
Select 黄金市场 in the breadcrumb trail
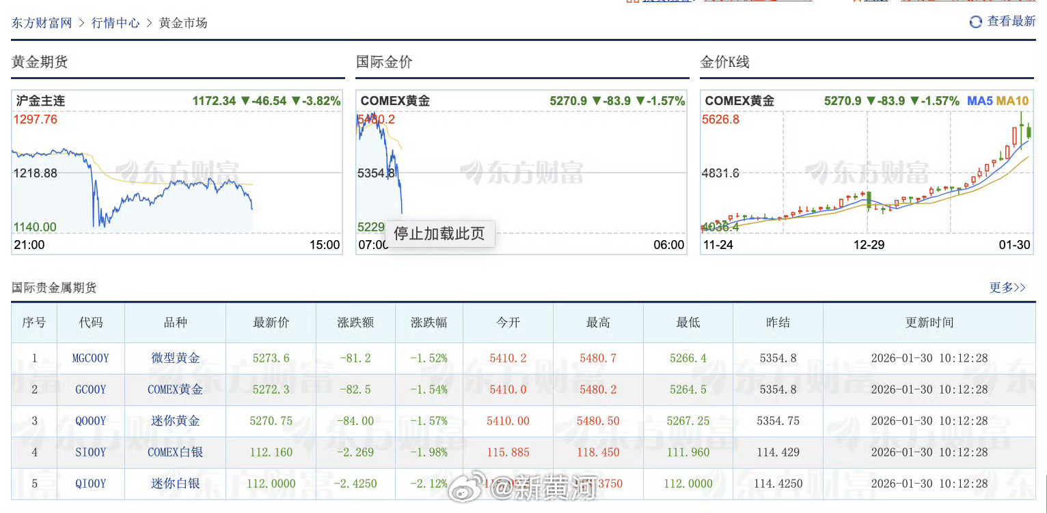(182, 23)
